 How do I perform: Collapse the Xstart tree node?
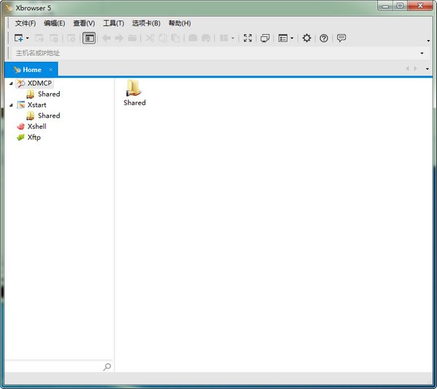(11, 105)
